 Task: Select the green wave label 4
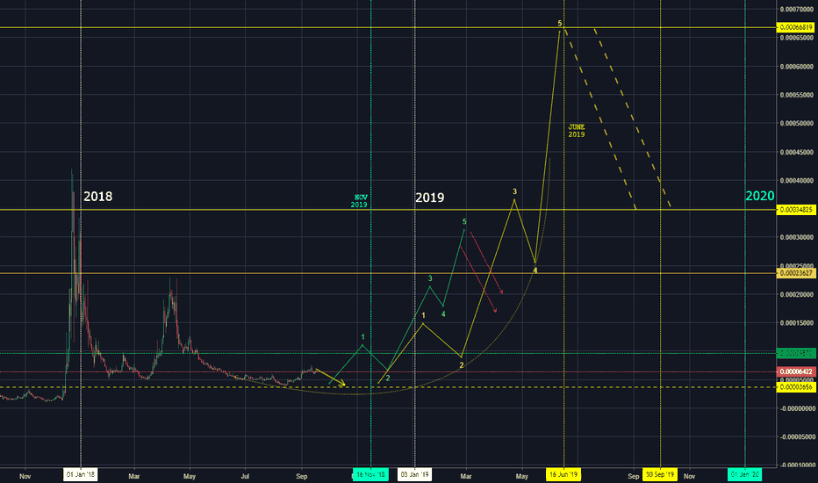pos(443,314)
